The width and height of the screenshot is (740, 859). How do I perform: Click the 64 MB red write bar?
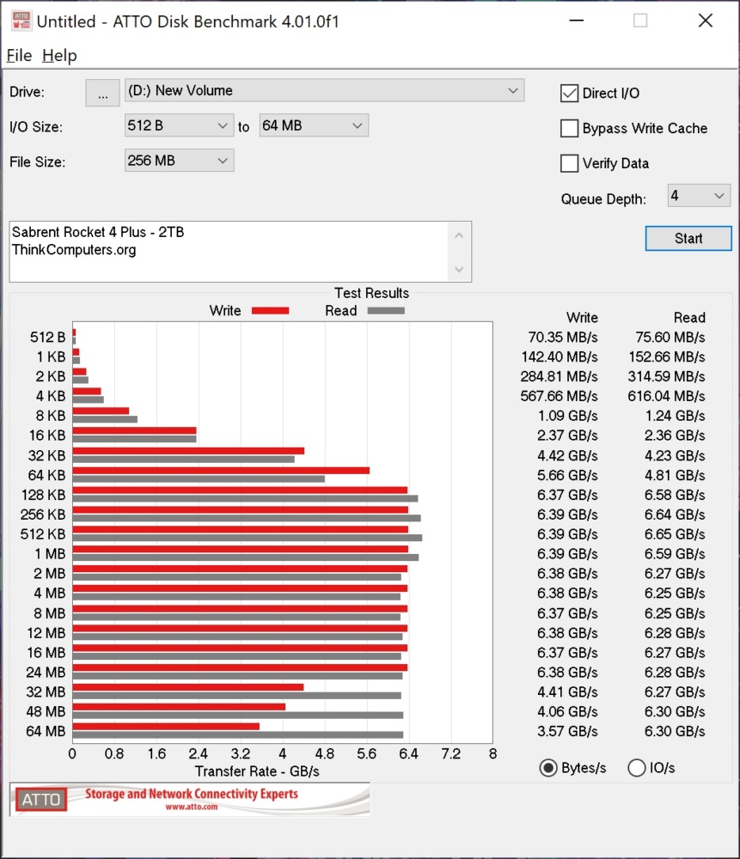pos(166,727)
